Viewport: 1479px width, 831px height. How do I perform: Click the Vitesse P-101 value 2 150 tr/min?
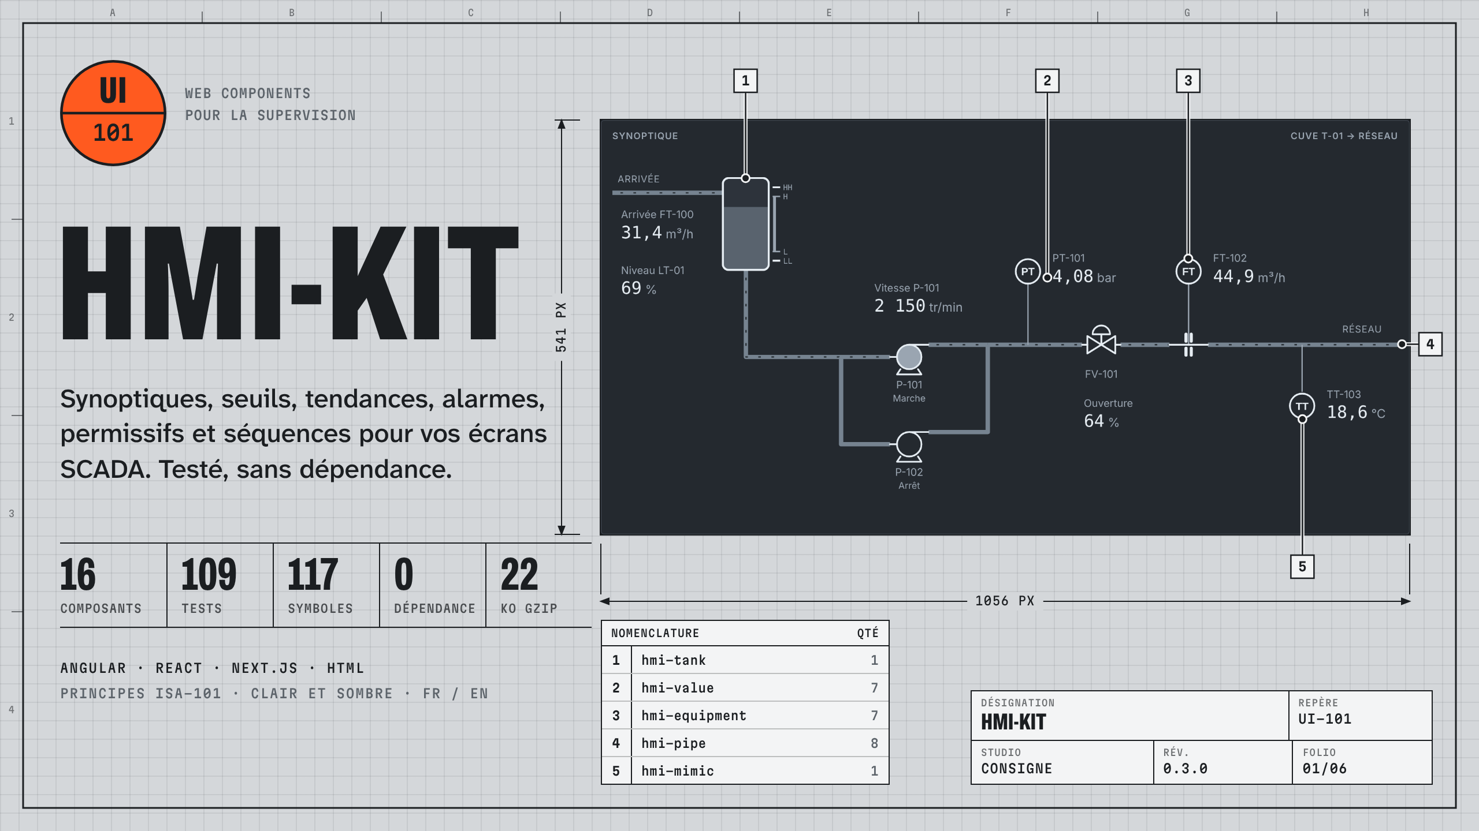click(x=918, y=306)
